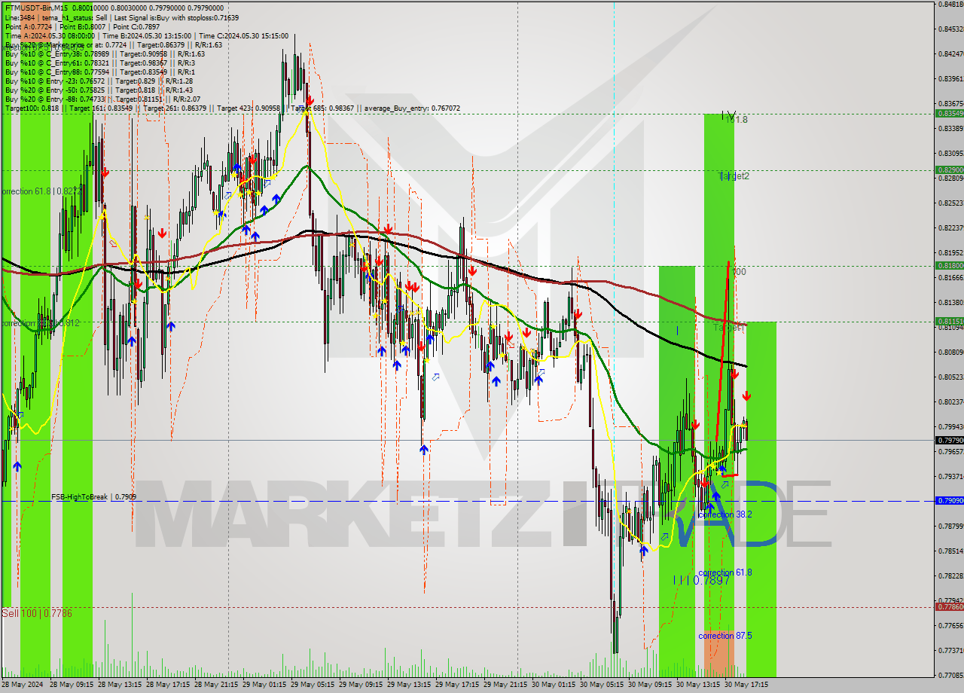Click the green 0.82900 price tag
Image resolution: width=964 pixels, height=693 pixels.
click(x=949, y=169)
